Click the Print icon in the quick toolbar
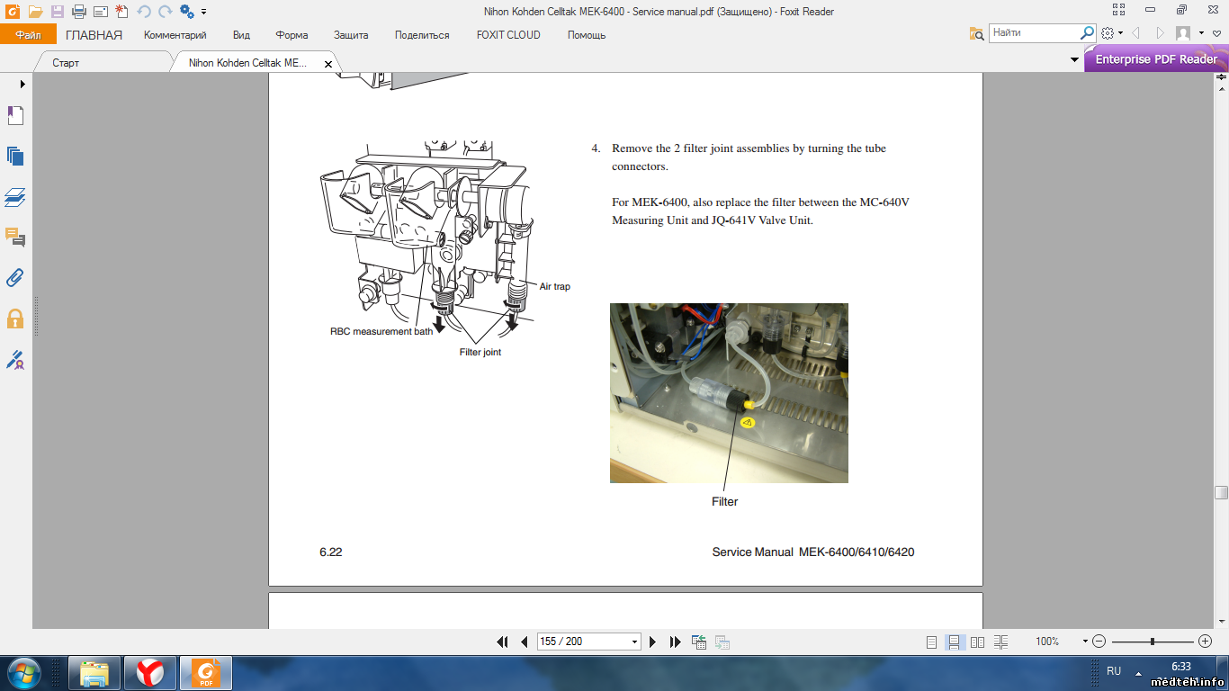The height and width of the screenshot is (691, 1229). (78, 12)
